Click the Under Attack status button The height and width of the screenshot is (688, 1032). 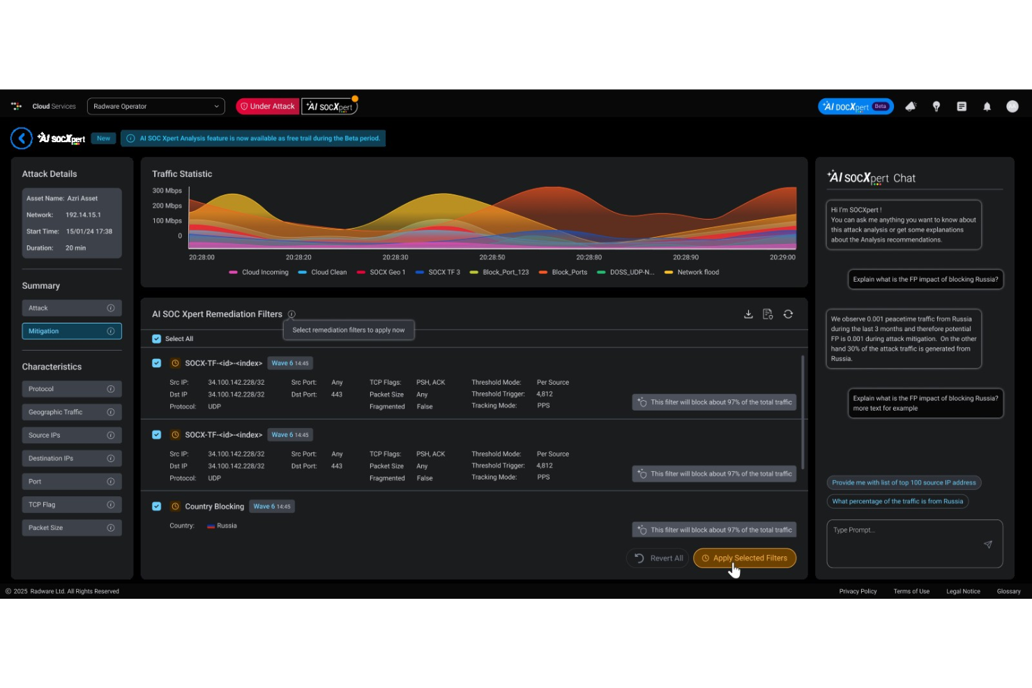pos(267,106)
